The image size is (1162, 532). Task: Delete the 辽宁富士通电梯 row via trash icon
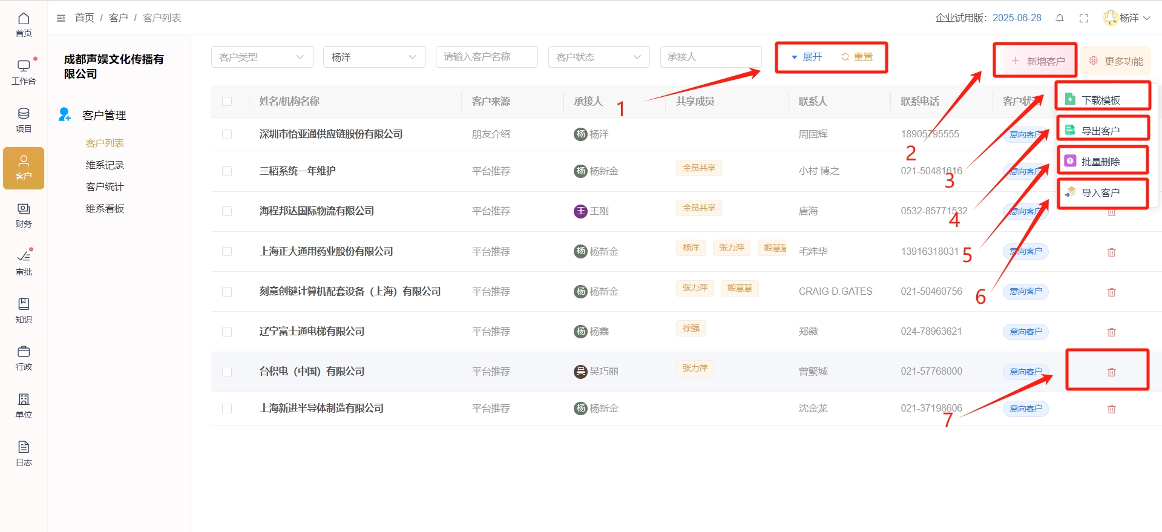coord(1112,332)
